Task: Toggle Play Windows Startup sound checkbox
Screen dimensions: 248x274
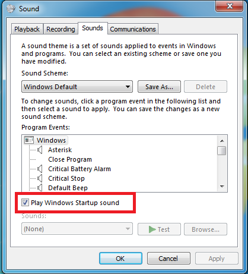Action: tap(25, 203)
